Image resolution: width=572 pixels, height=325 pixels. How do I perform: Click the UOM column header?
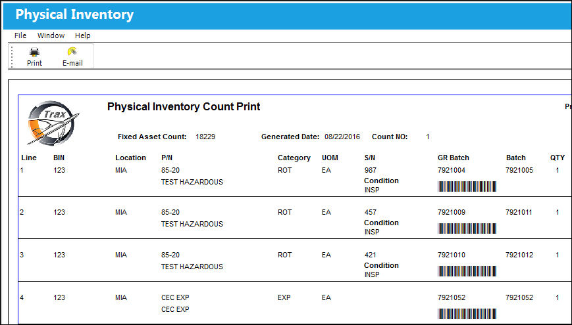coord(330,158)
